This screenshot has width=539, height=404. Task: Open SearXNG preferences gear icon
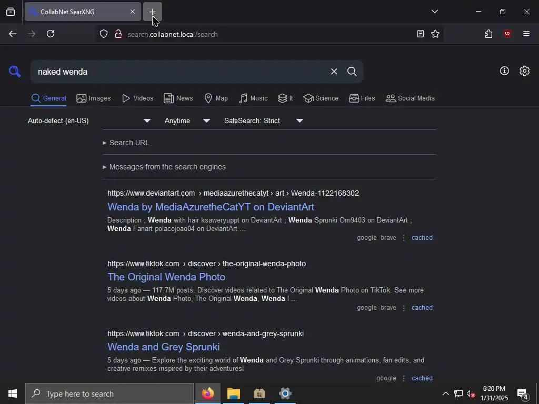pyautogui.click(x=524, y=71)
